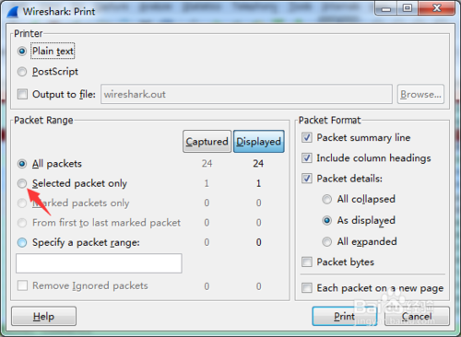The height and width of the screenshot is (337, 461).
Task: Click the Wireshark shark fin title icon
Action: pyautogui.click(x=13, y=11)
